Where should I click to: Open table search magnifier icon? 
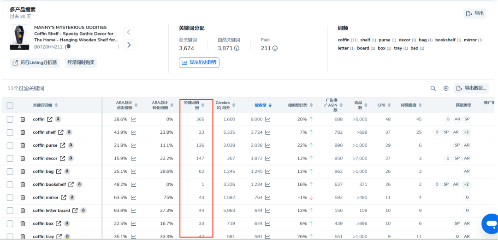pyautogui.click(x=433, y=89)
